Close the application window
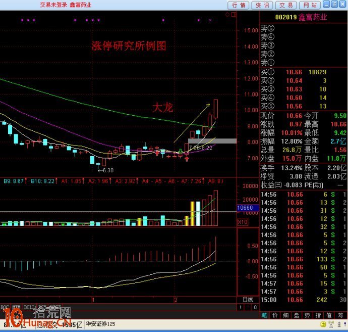348x332 pixels. pyautogui.click(x=342, y=5)
